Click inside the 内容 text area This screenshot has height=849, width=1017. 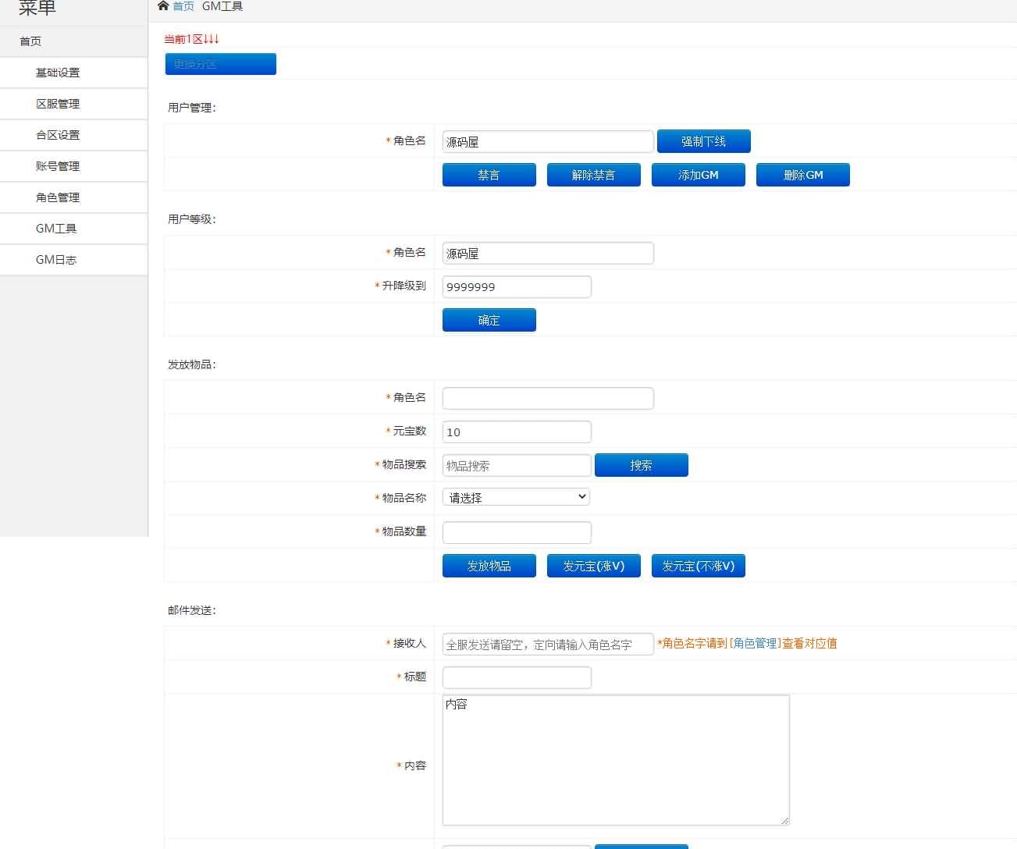615,759
